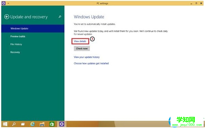The width and height of the screenshot is (205, 128).
Task: Click the 'We found new updates today' message
Action: [x=121, y=33]
